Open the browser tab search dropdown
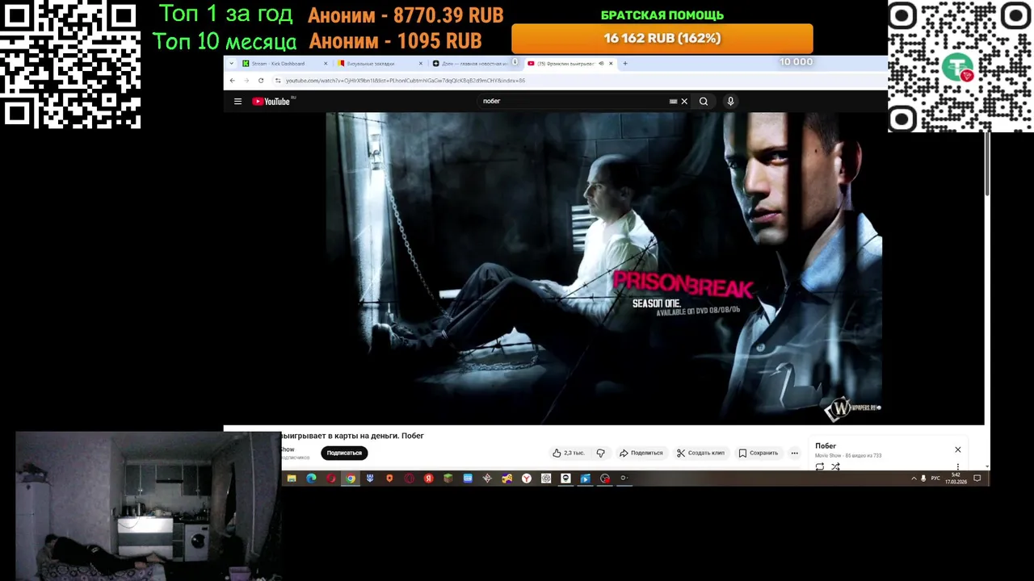Image resolution: width=1034 pixels, height=581 pixels. tap(232, 64)
